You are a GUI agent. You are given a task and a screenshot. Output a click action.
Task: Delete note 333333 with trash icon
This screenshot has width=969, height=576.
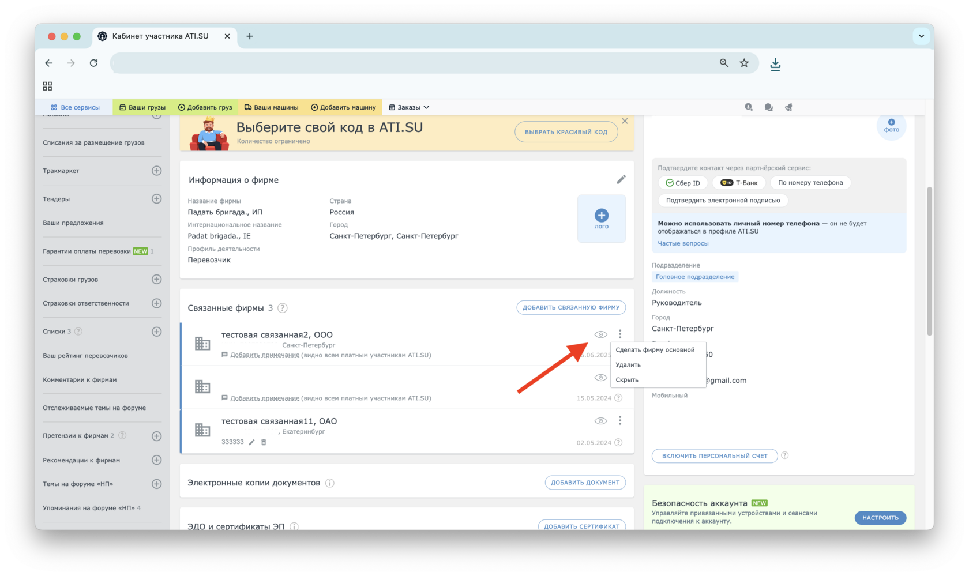coord(264,442)
